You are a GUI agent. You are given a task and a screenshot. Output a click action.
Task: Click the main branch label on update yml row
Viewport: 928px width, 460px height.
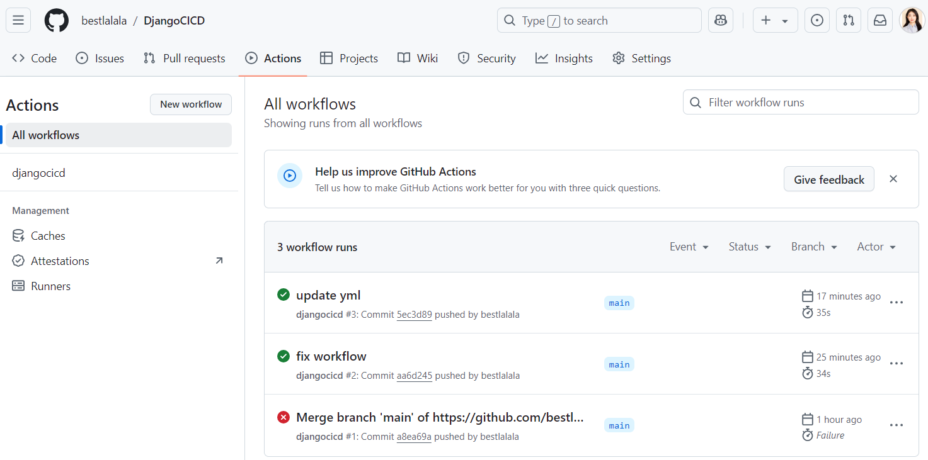(619, 303)
